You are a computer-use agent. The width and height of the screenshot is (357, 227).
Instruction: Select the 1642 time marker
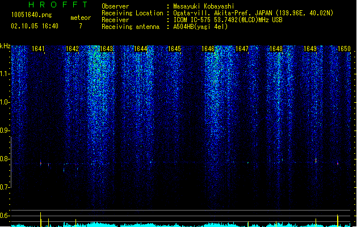click(72, 49)
